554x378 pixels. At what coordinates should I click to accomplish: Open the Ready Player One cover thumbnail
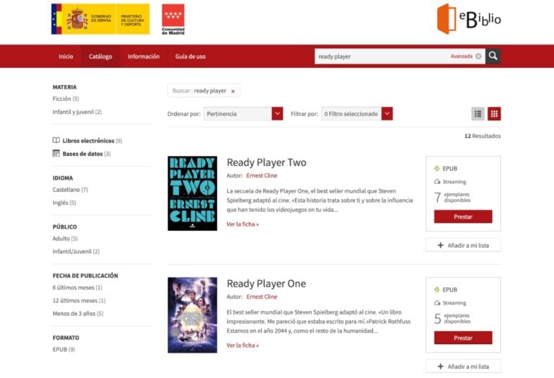pyautogui.click(x=192, y=315)
